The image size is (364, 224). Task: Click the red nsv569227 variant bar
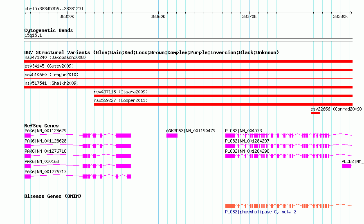[x=223, y=104]
